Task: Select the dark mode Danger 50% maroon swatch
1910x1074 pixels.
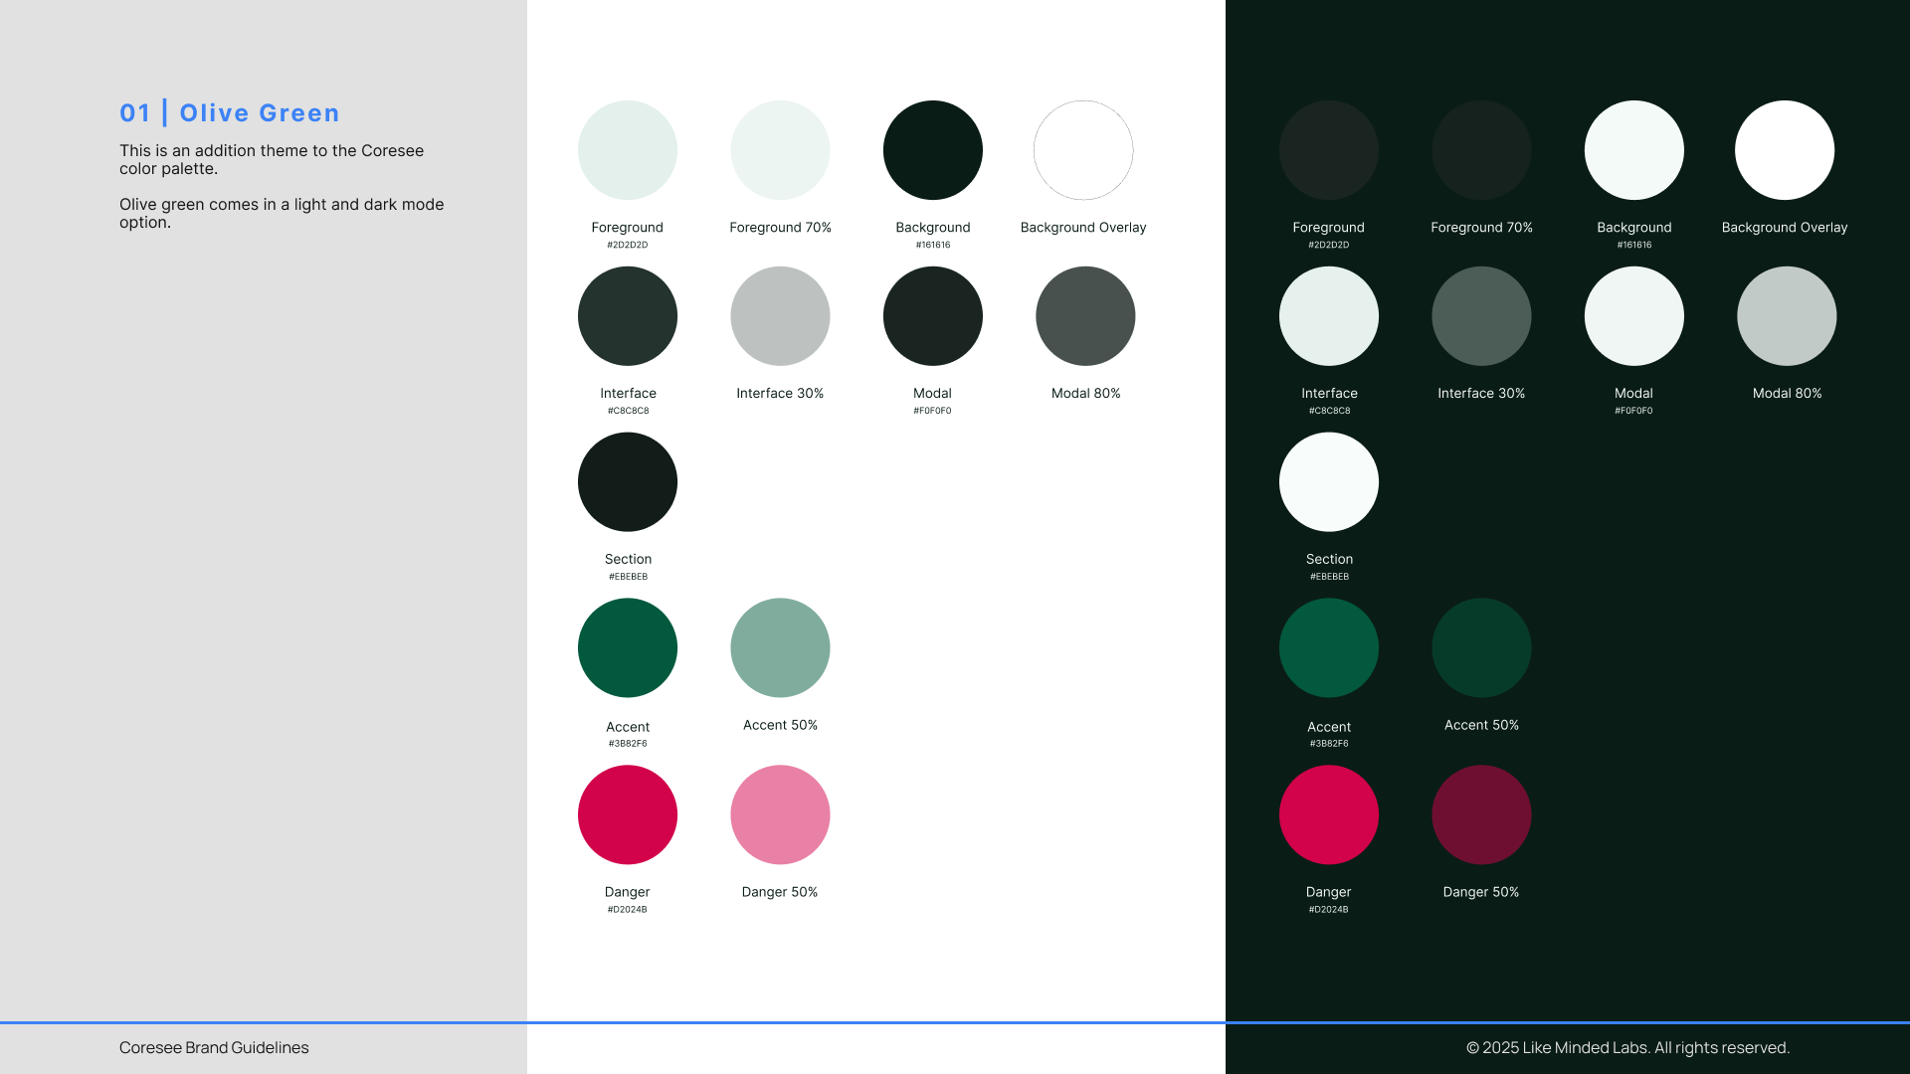Action: tap(1481, 814)
